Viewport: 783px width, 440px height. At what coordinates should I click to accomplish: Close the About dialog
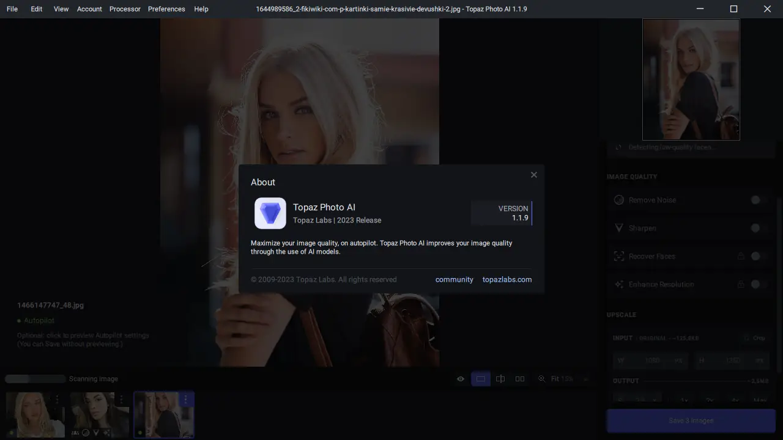(534, 175)
